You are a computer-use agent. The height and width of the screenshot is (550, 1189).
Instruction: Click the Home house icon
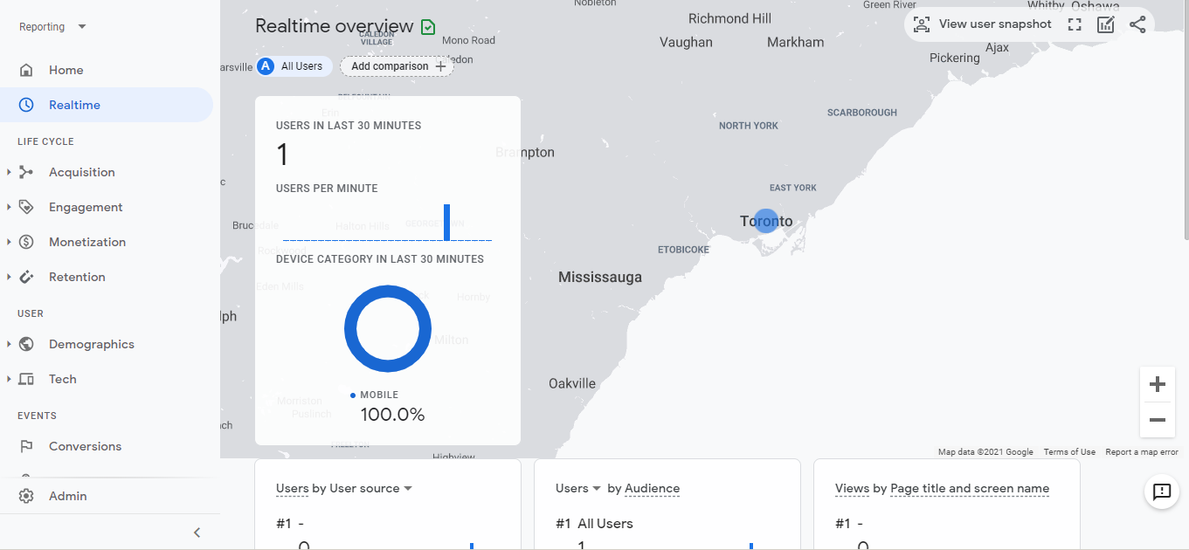coord(26,70)
